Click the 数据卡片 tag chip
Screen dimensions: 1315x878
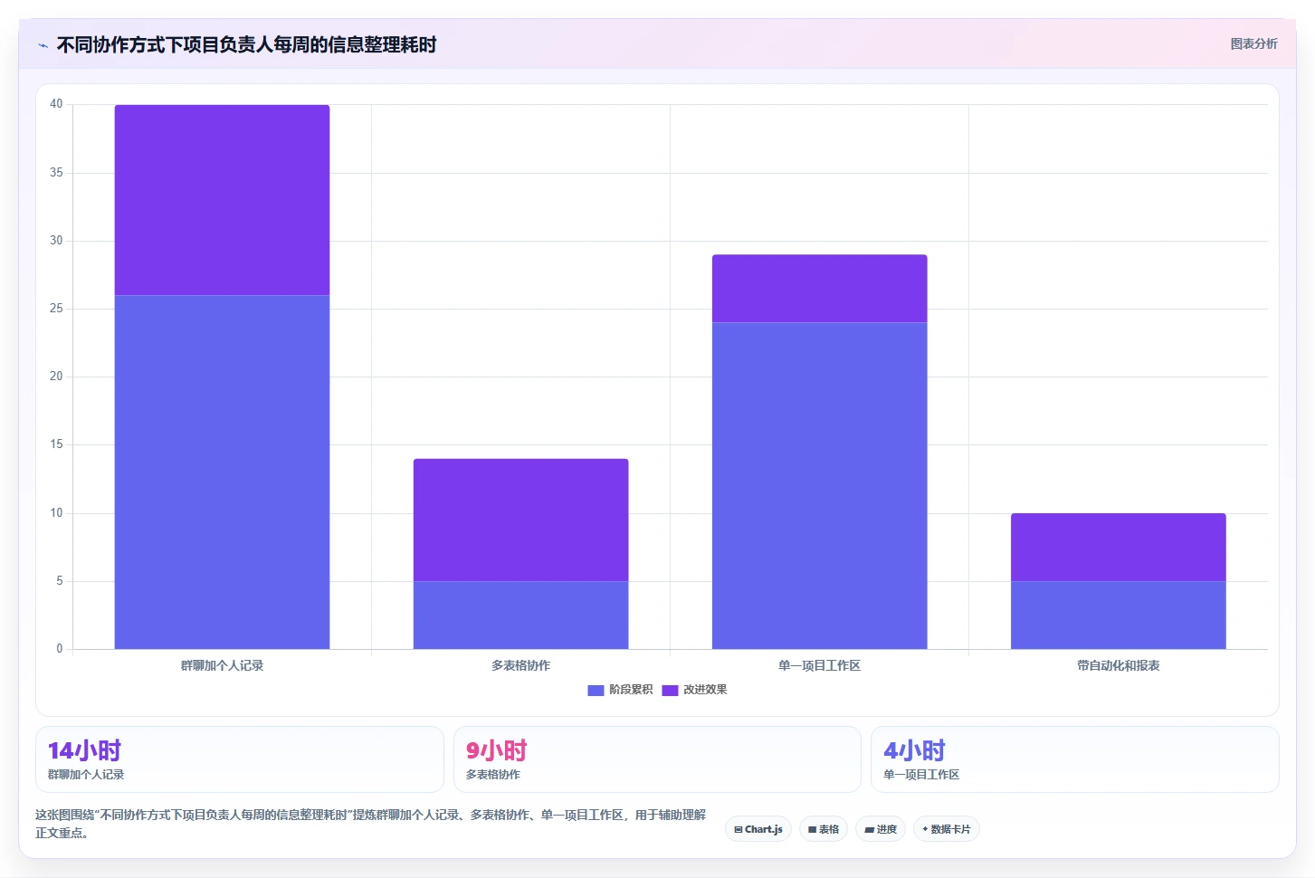pos(947,829)
